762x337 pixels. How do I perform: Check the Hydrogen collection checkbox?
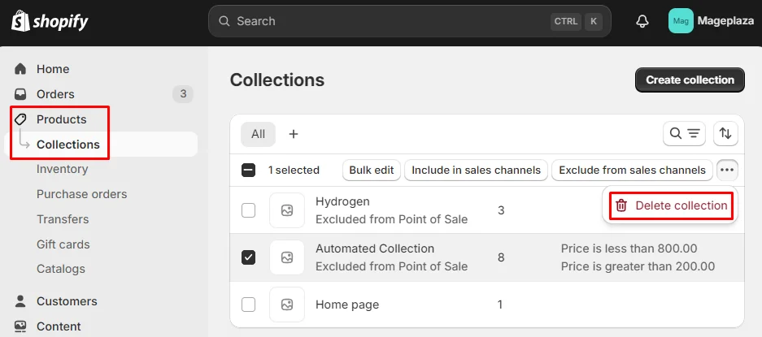click(248, 210)
